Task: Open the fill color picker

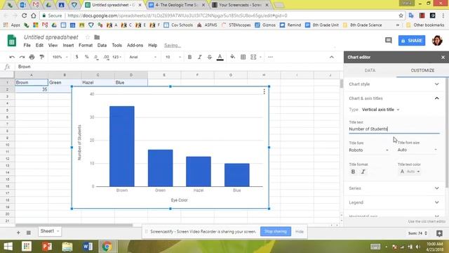Action: coord(232,57)
